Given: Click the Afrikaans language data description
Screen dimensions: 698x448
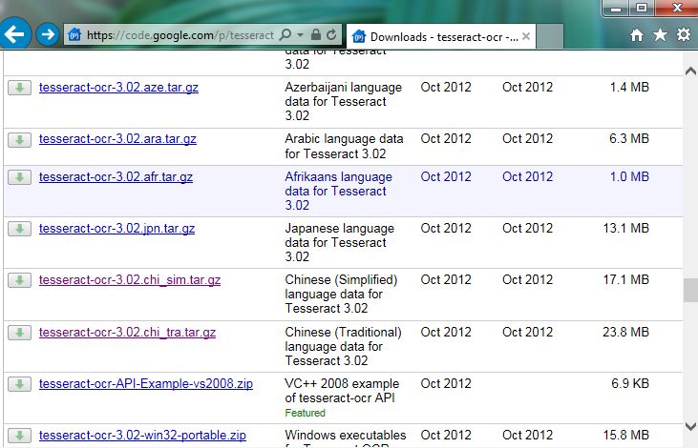Looking at the screenshot, I should [x=338, y=191].
